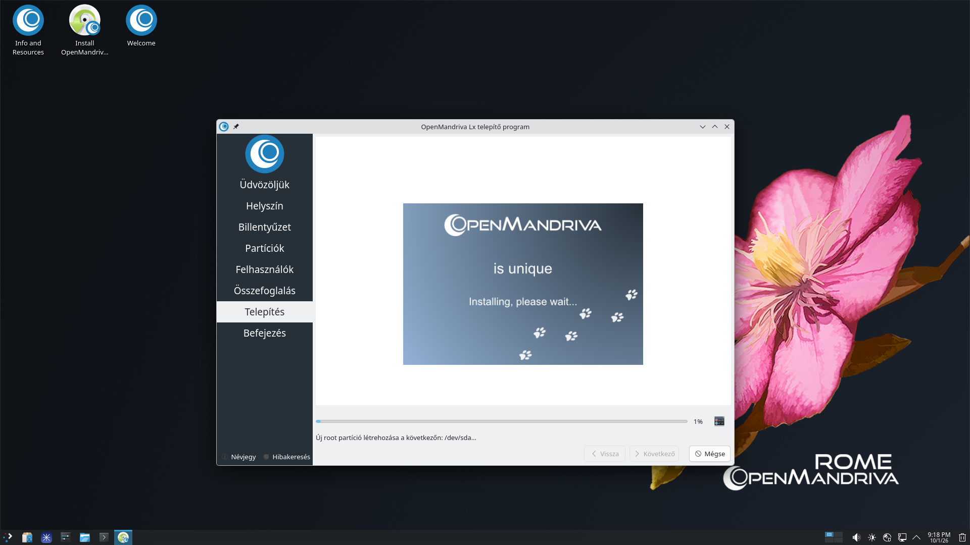This screenshot has height=545, width=970.
Task: Select the installer task in the taskbar
Action: click(x=123, y=537)
